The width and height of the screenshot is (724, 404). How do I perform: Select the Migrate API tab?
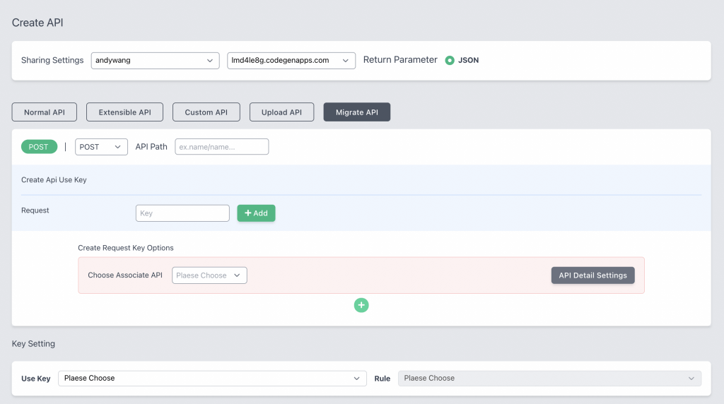coord(356,112)
